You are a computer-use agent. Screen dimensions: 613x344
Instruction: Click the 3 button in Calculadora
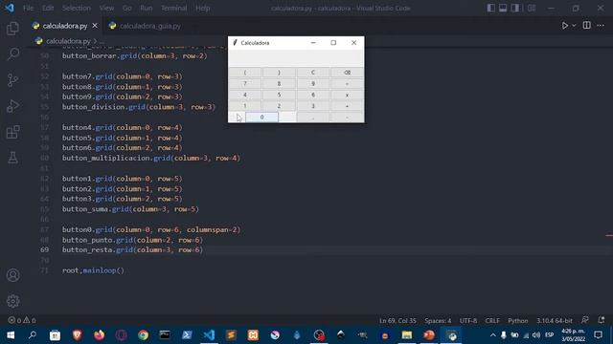[x=313, y=106]
